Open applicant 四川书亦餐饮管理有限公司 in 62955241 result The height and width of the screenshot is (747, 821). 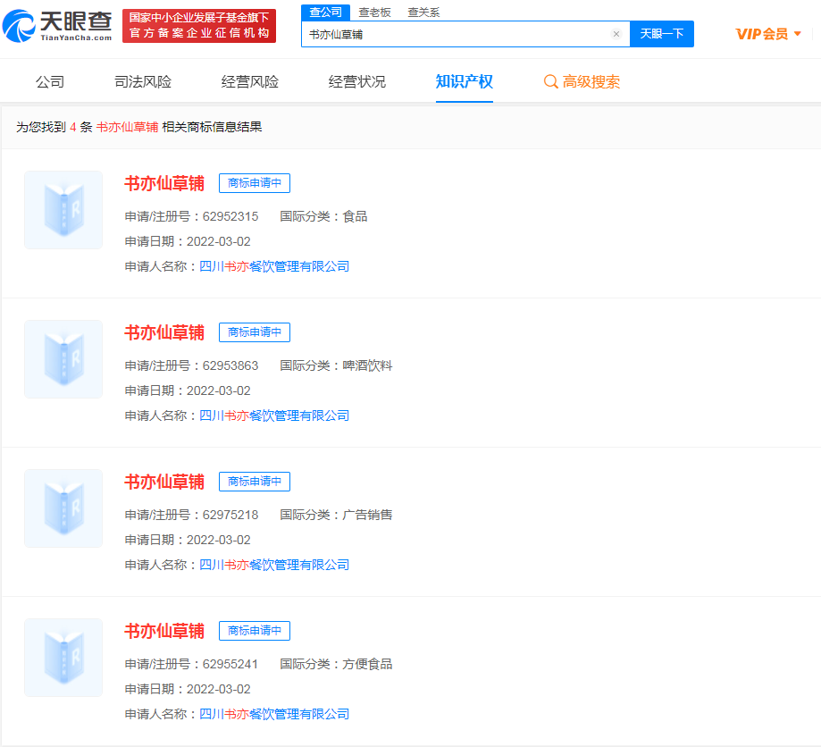(x=274, y=715)
